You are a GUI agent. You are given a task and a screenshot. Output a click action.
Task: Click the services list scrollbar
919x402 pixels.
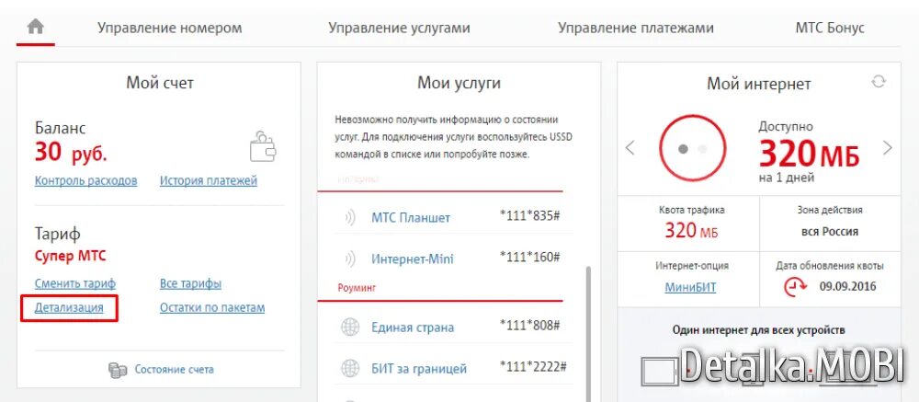(x=588, y=331)
